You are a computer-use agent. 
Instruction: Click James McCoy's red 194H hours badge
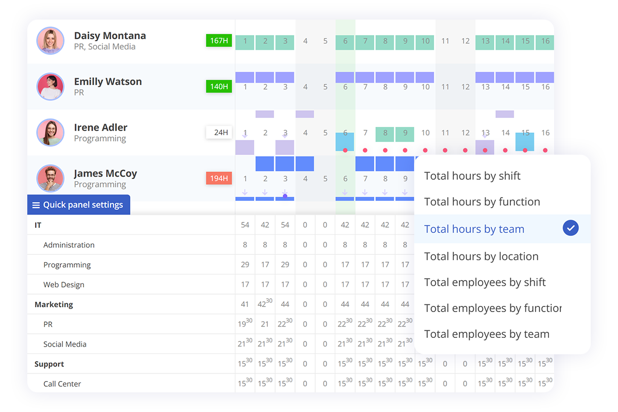219,178
